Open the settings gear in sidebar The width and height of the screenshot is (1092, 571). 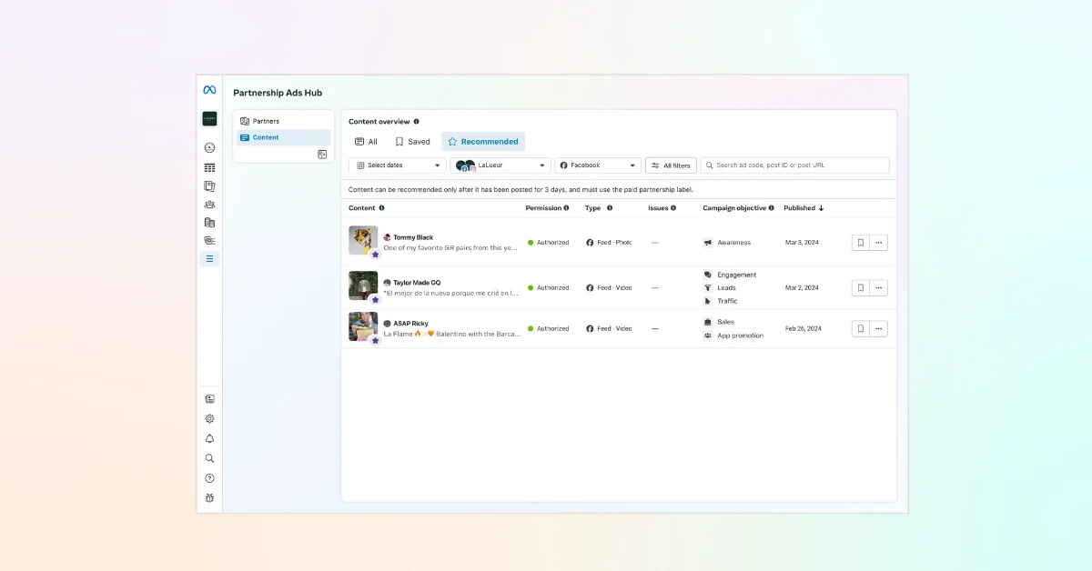click(209, 419)
